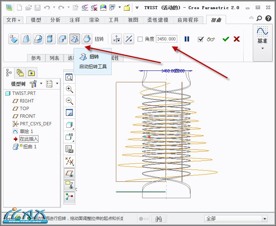Open the 分析 ribbon tab
The image size is (276, 226).
55,20
